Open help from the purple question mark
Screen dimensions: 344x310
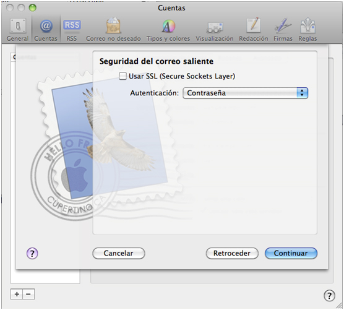point(32,254)
